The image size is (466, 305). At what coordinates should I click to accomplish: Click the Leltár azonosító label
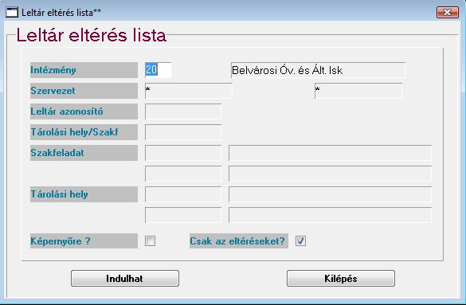point(84,111)
